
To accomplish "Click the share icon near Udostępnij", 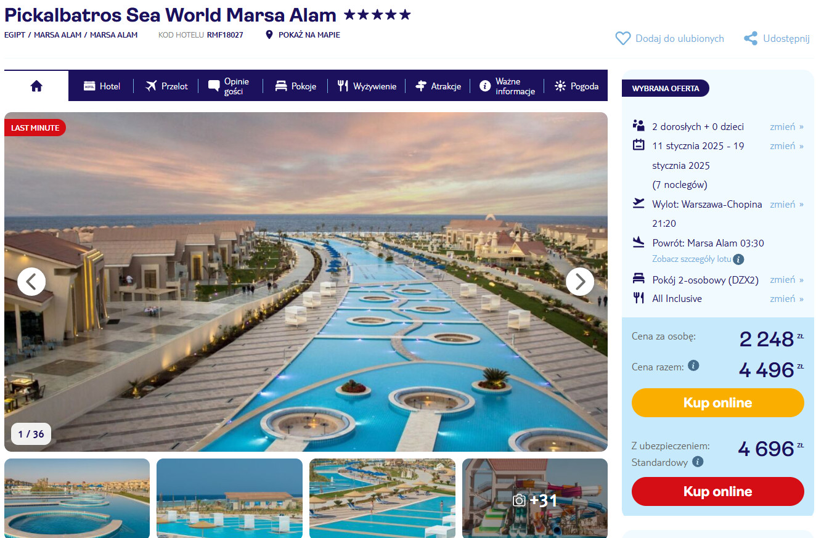I will (x=751, y=39).
